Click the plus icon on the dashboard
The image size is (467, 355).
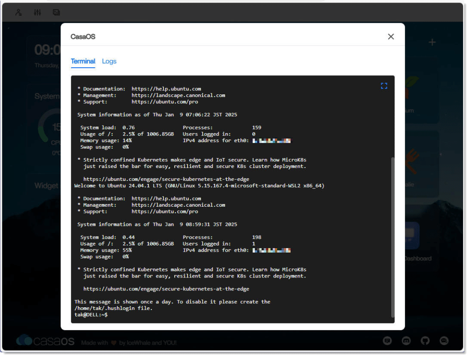[x=432, y=42]
